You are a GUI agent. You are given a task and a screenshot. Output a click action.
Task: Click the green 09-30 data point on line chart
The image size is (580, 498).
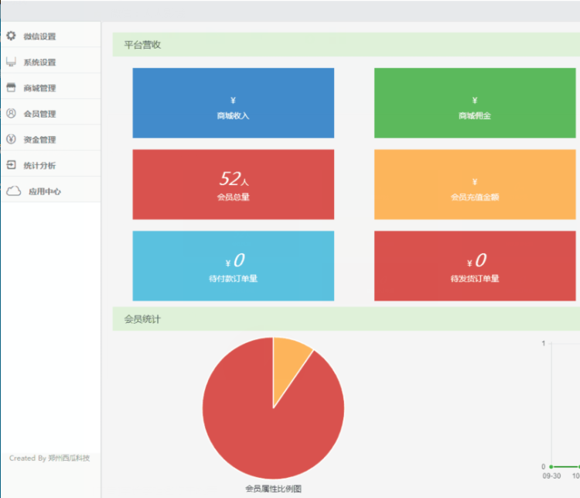coord(551,466)
